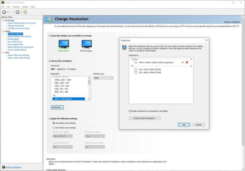Click the Customize... button
This screenshot has width=245, height=171.
[57, 107]
